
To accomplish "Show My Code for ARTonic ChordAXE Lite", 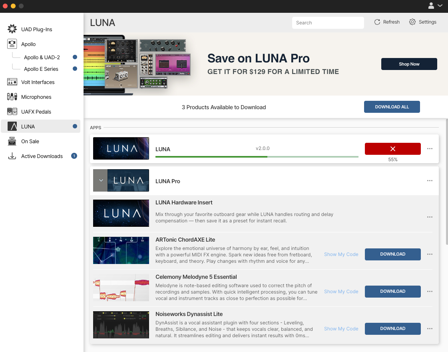I will (x=341, y=254).
